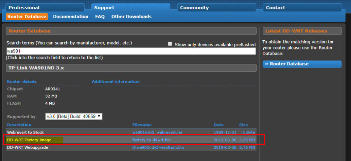Open the Professional tab

coord(45,7)
